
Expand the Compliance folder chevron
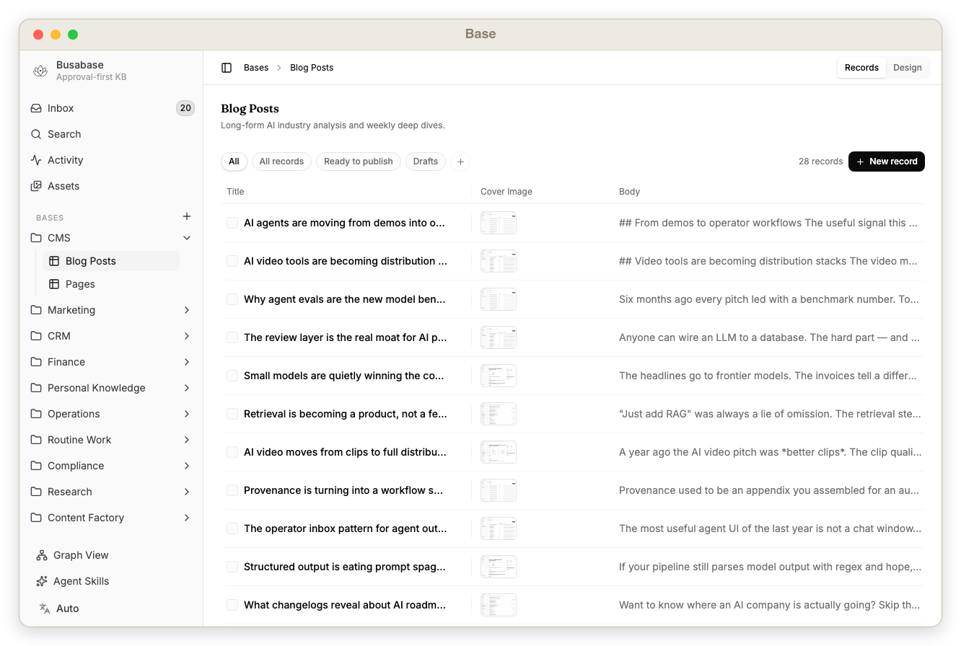[x=187, y=466]
